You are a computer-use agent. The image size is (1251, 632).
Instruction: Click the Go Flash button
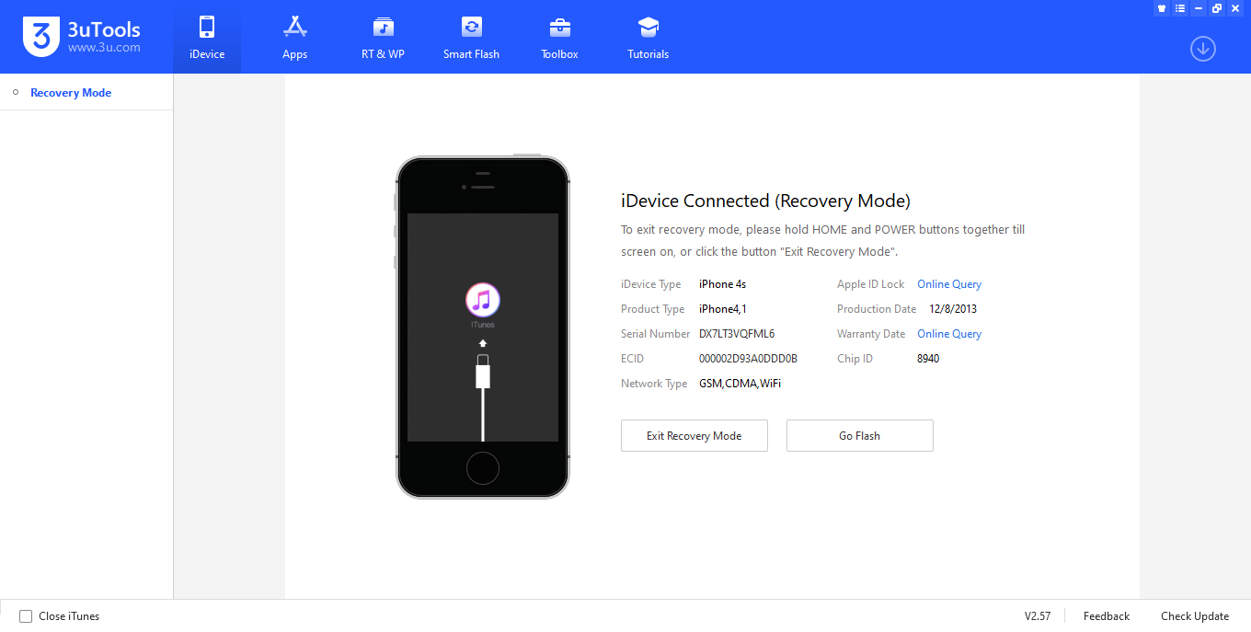[x=860, y=436]
